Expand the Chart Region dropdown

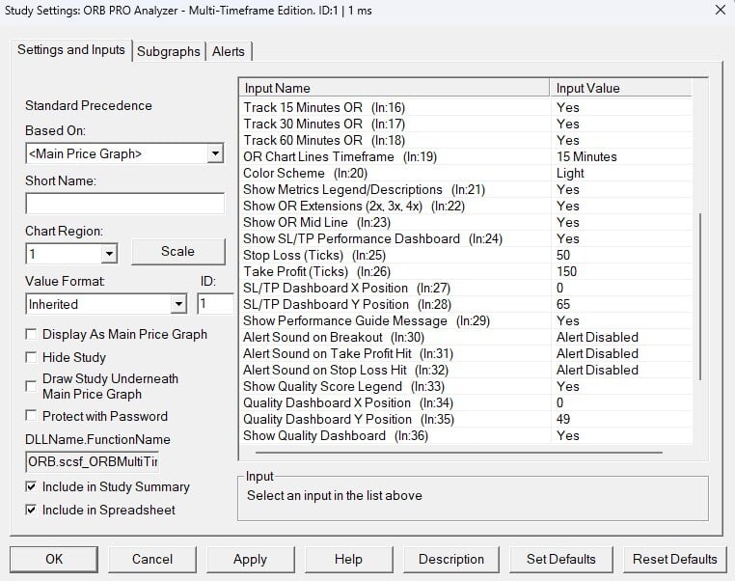point(109,254)
